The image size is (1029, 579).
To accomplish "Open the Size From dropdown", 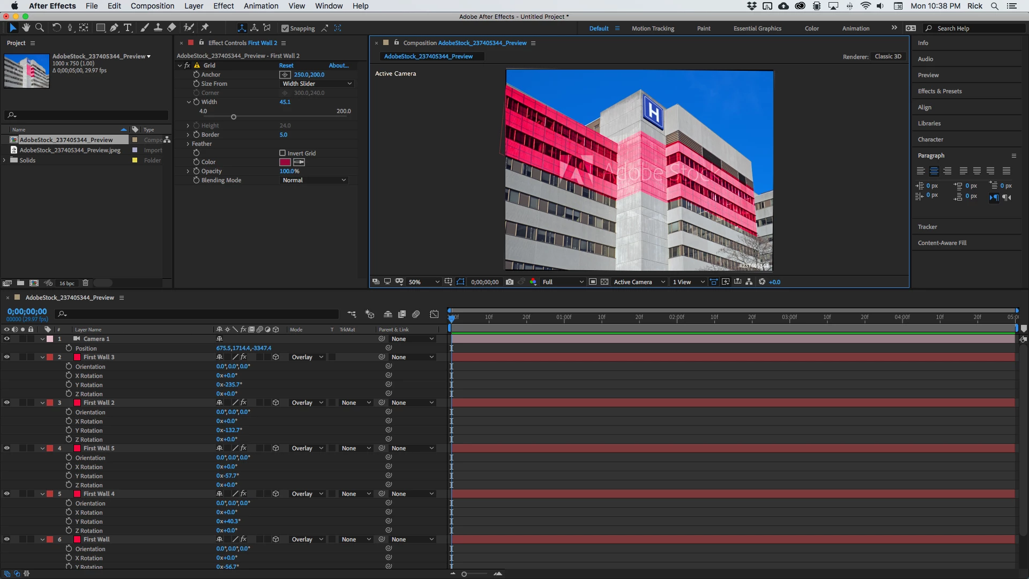I will coord(317,84).
